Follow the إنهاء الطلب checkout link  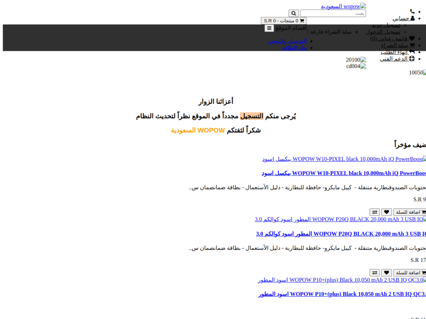[398, 52]
